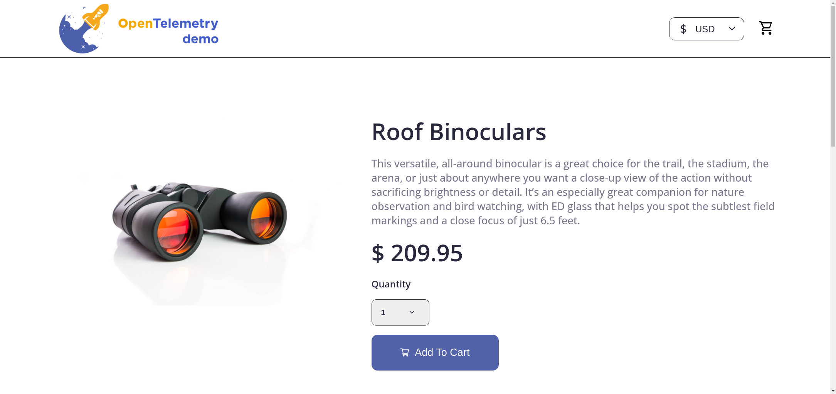
Task: Click the rocket logo icon
Action: 84,29
